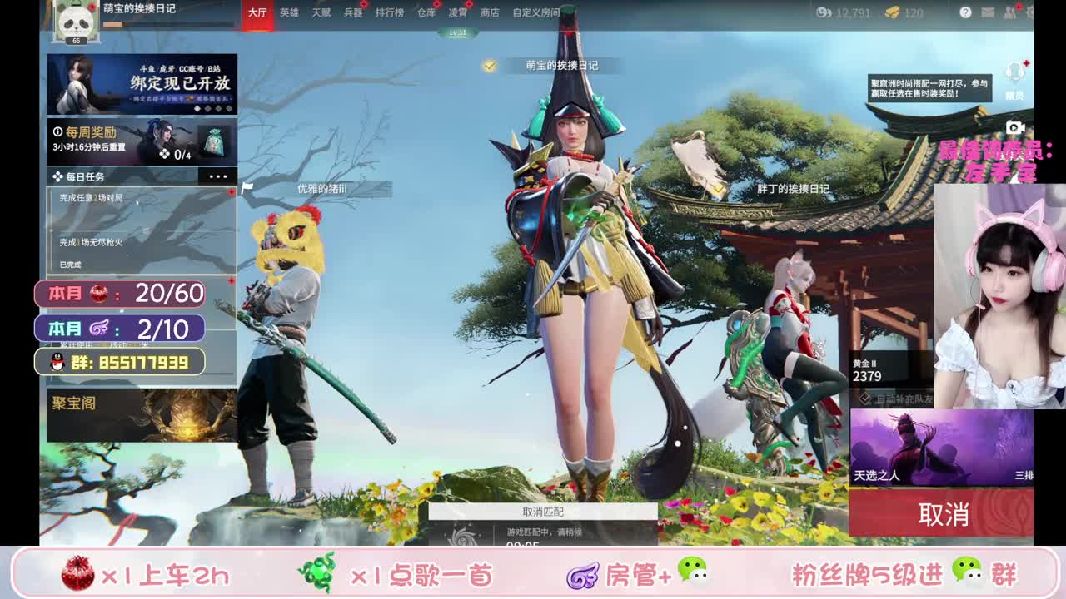Open the 英雄 heroes menu
This screenshot has width=1066, height=599.
(291, 12)
